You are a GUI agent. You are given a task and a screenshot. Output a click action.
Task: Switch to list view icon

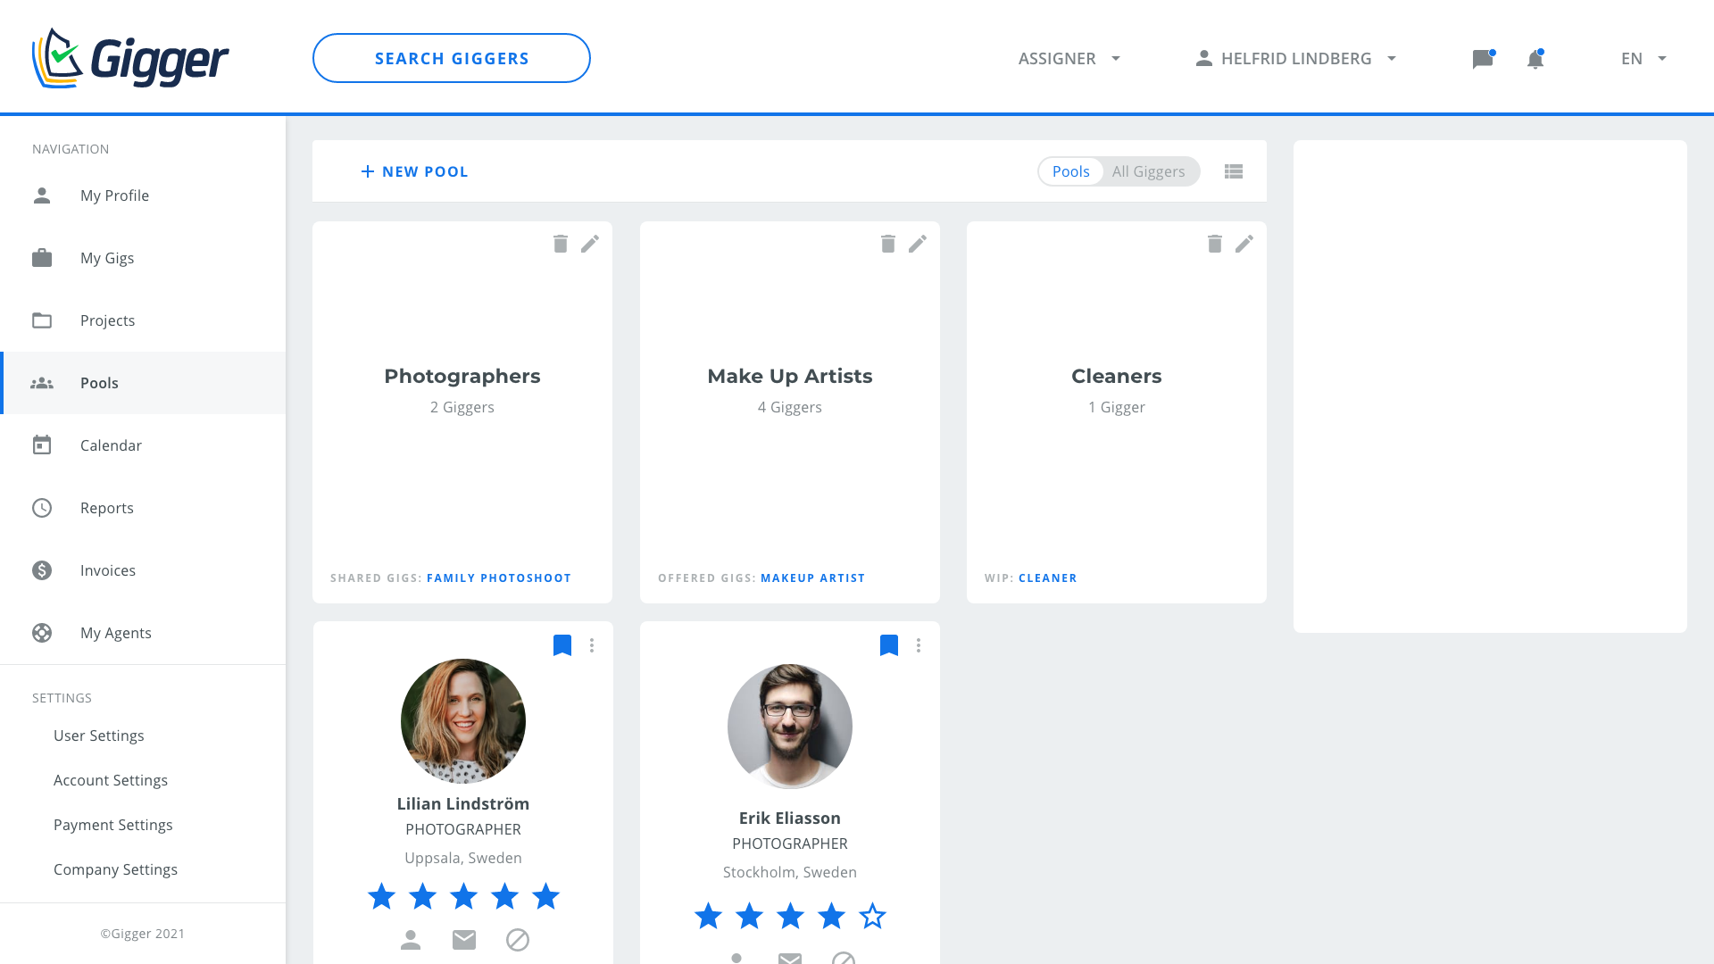pos(1234,171)
